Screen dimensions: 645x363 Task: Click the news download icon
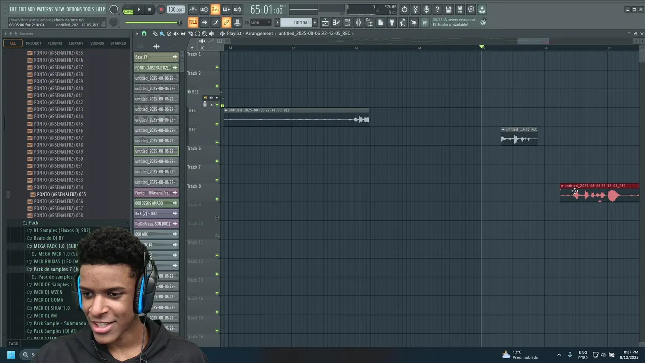click(x=482, y=9)
